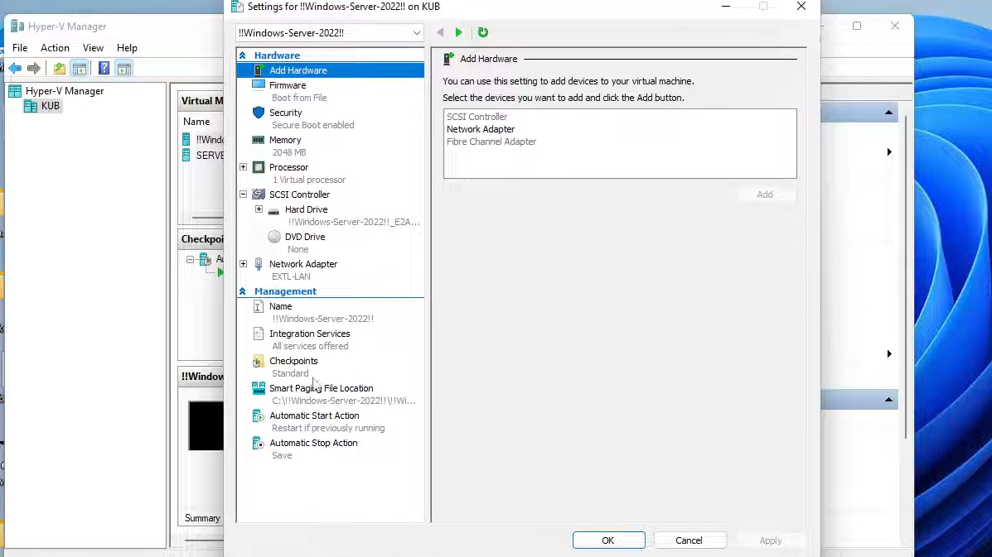Screen dimensions: 992x557
Task: Close the Settings dialog window
Action: coord(801,7)
